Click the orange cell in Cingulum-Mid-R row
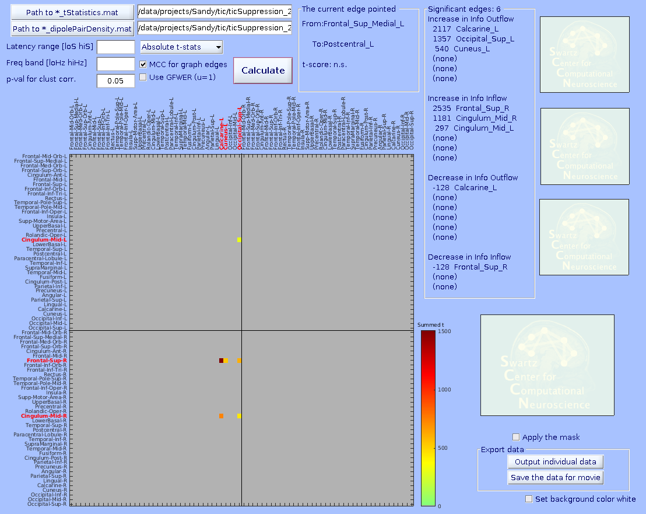The height and width of the screenshot is (514, 646). [x=221, y=416]
